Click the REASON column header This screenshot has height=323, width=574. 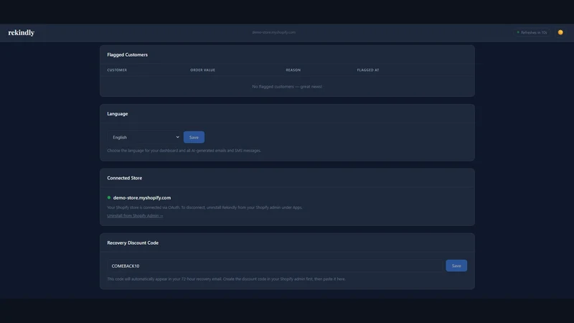pyautogui.click(x=293, y=70)
